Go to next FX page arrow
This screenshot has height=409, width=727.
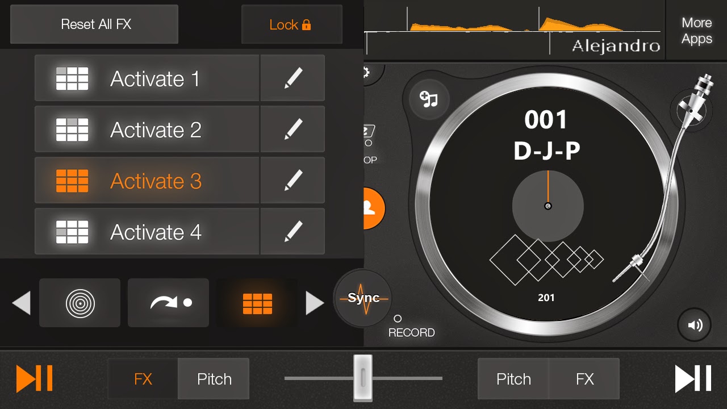[x=315, y=303]
